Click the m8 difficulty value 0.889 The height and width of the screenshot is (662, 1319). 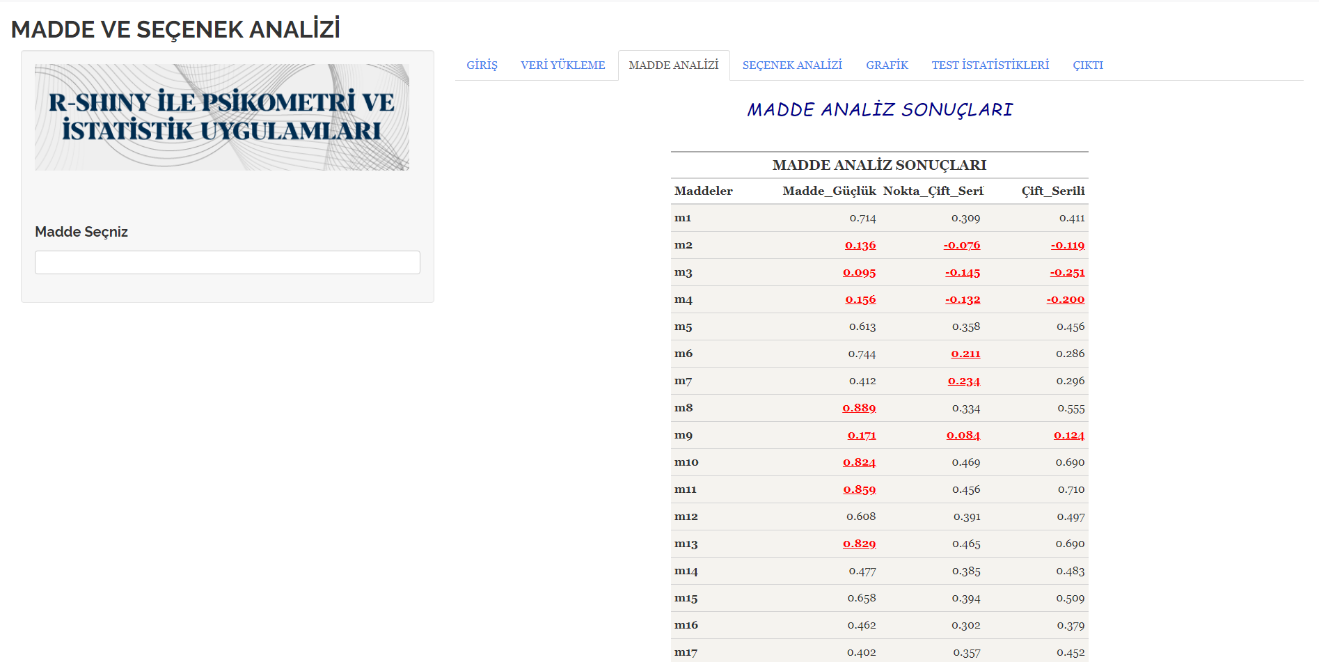pyautogui.click(x=859, y=408)
